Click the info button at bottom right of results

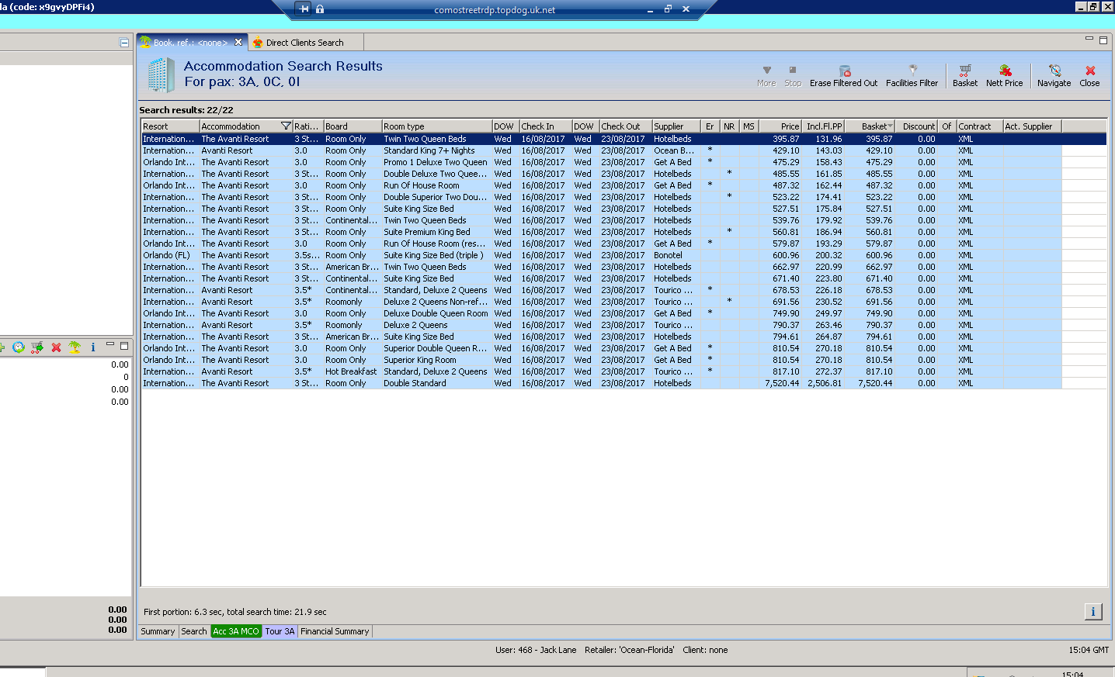(1093, 612)
